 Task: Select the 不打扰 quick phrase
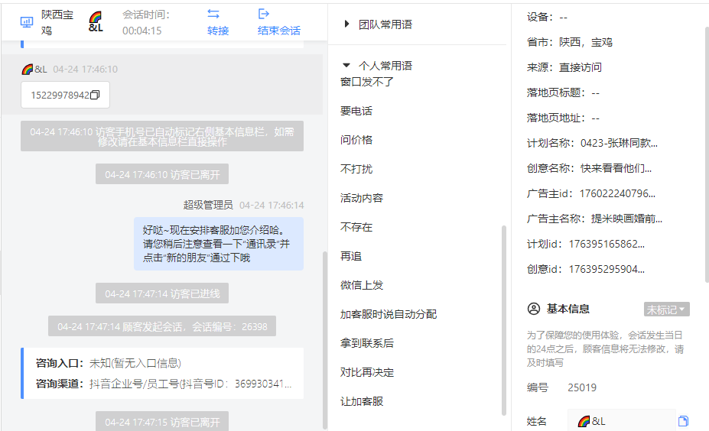point(356,169)
